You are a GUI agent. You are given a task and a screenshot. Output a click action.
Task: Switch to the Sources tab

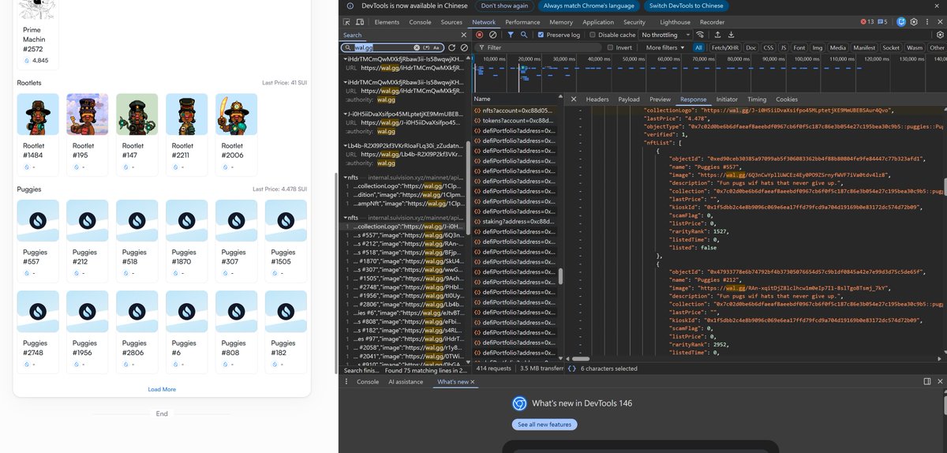coord(451,22)
